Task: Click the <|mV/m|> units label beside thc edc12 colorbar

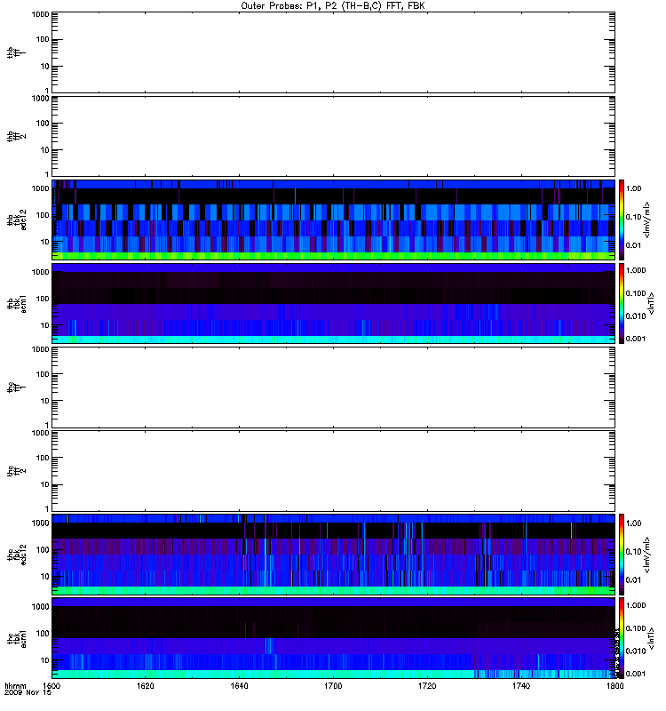Action: [646, 555]
